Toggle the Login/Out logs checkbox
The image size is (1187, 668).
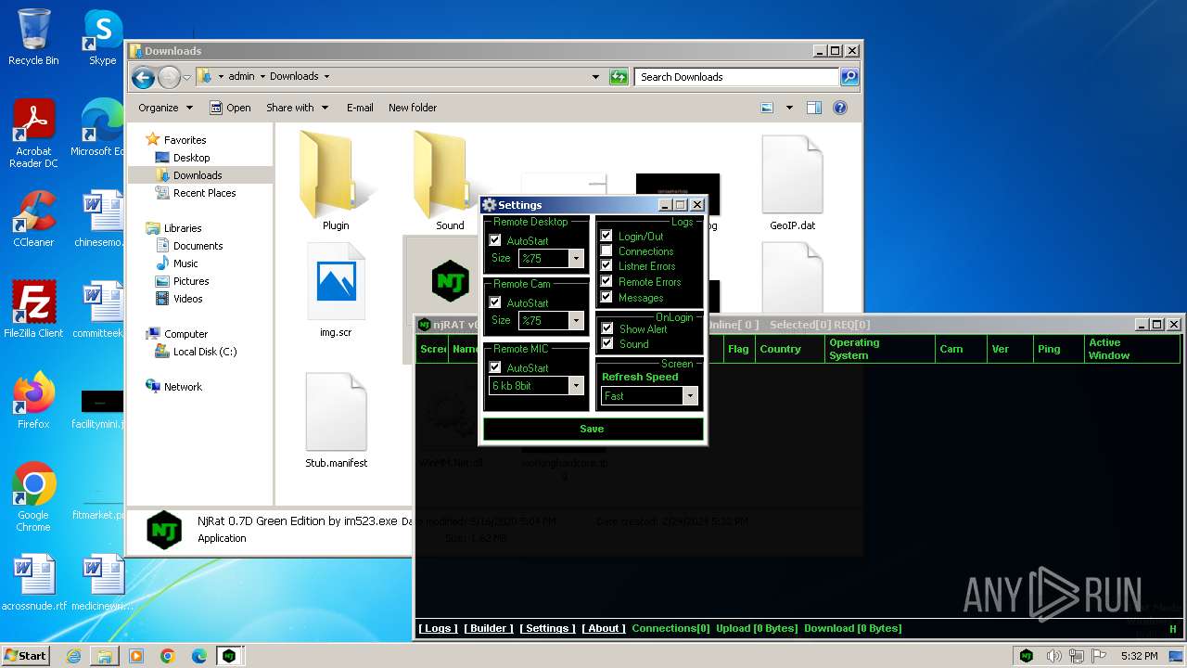(x=606, y=236)
